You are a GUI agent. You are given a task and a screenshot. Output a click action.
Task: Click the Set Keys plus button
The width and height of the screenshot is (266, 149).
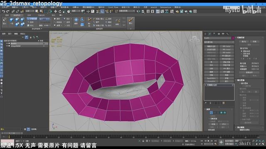[221, 142]
